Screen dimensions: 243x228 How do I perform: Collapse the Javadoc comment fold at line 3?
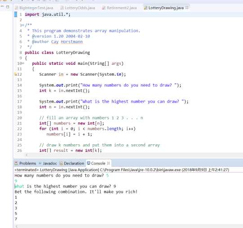pyautogui.click(x=23, y=25)
